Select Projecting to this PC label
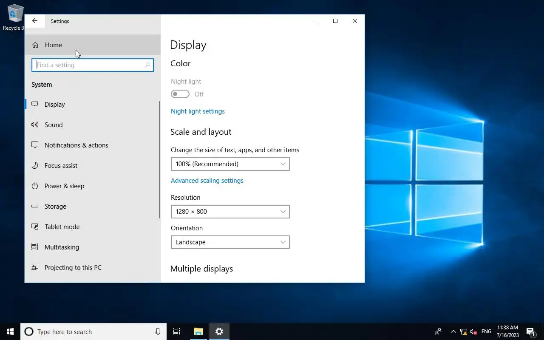The height and width of the screenshot is (340, 544). tap(73, 267)
